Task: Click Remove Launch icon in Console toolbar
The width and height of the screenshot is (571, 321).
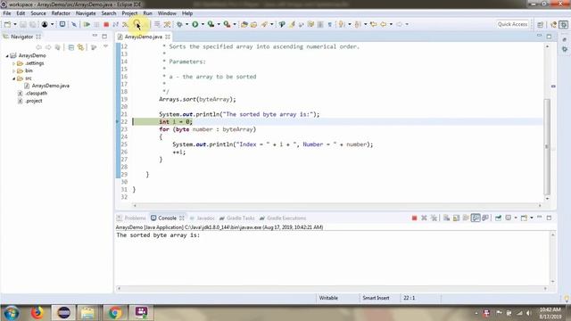Action: pos(424,218)
